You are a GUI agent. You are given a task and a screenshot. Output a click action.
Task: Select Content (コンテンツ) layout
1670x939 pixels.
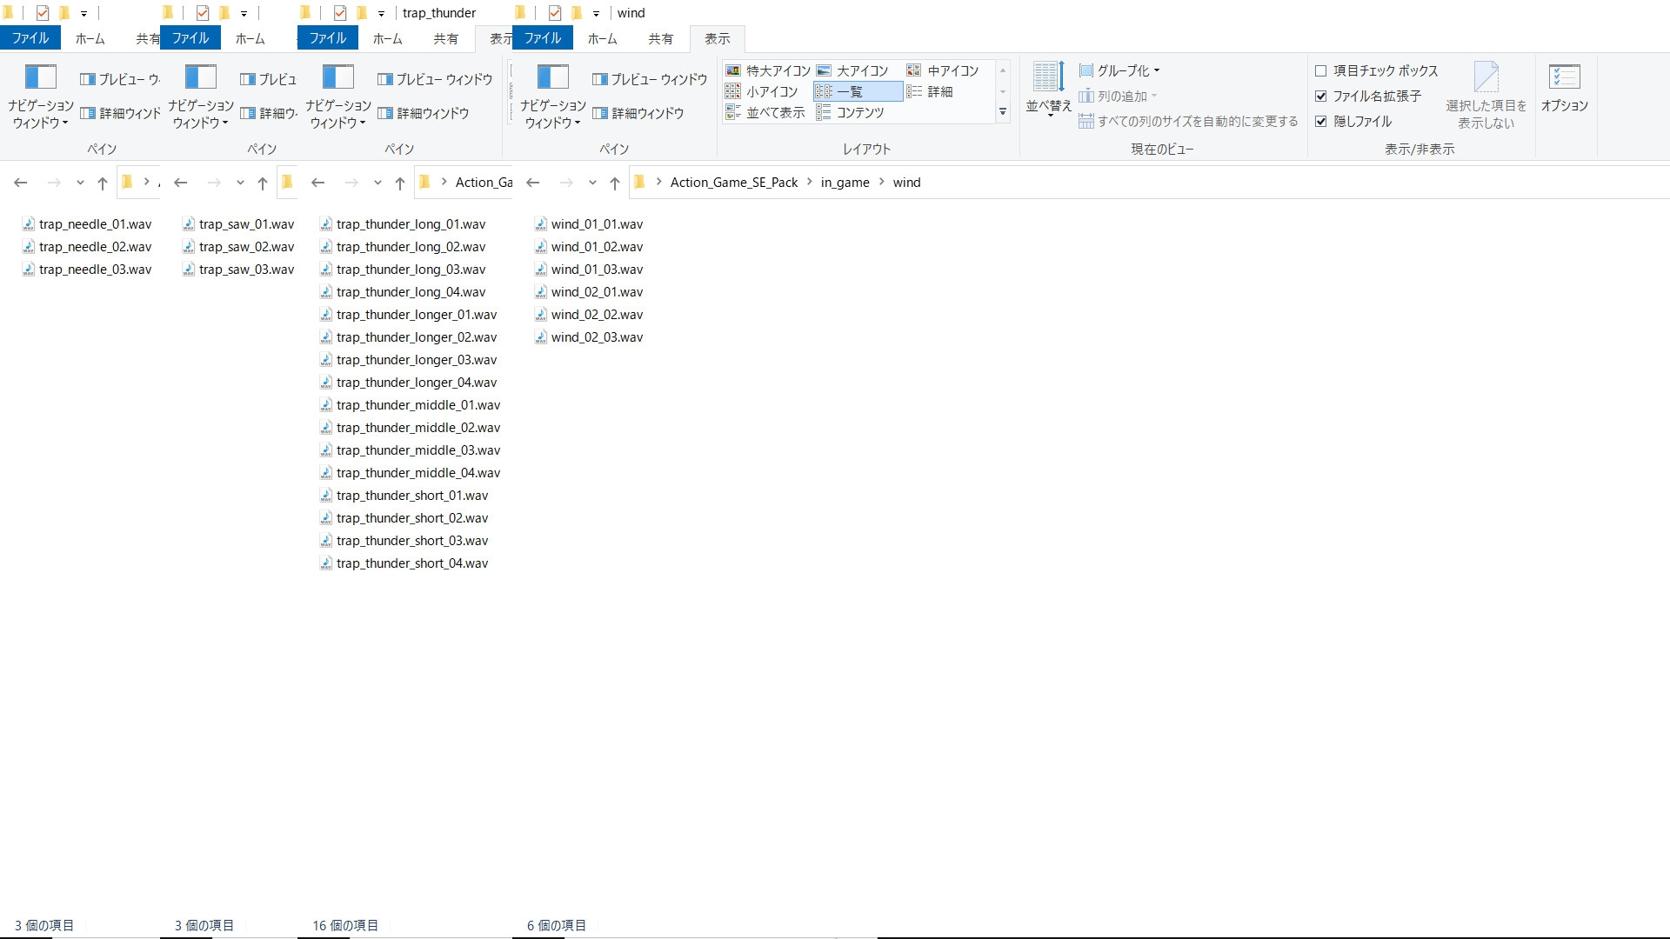851,112
